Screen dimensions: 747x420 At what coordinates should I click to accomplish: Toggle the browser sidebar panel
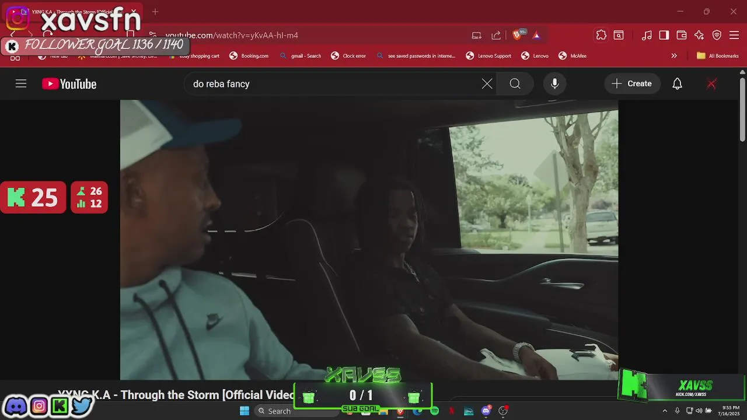click(x=664, y=36)
